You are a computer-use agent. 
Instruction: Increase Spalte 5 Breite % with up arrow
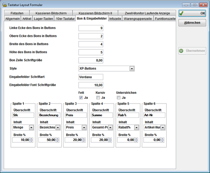click(x=136, y=139)
